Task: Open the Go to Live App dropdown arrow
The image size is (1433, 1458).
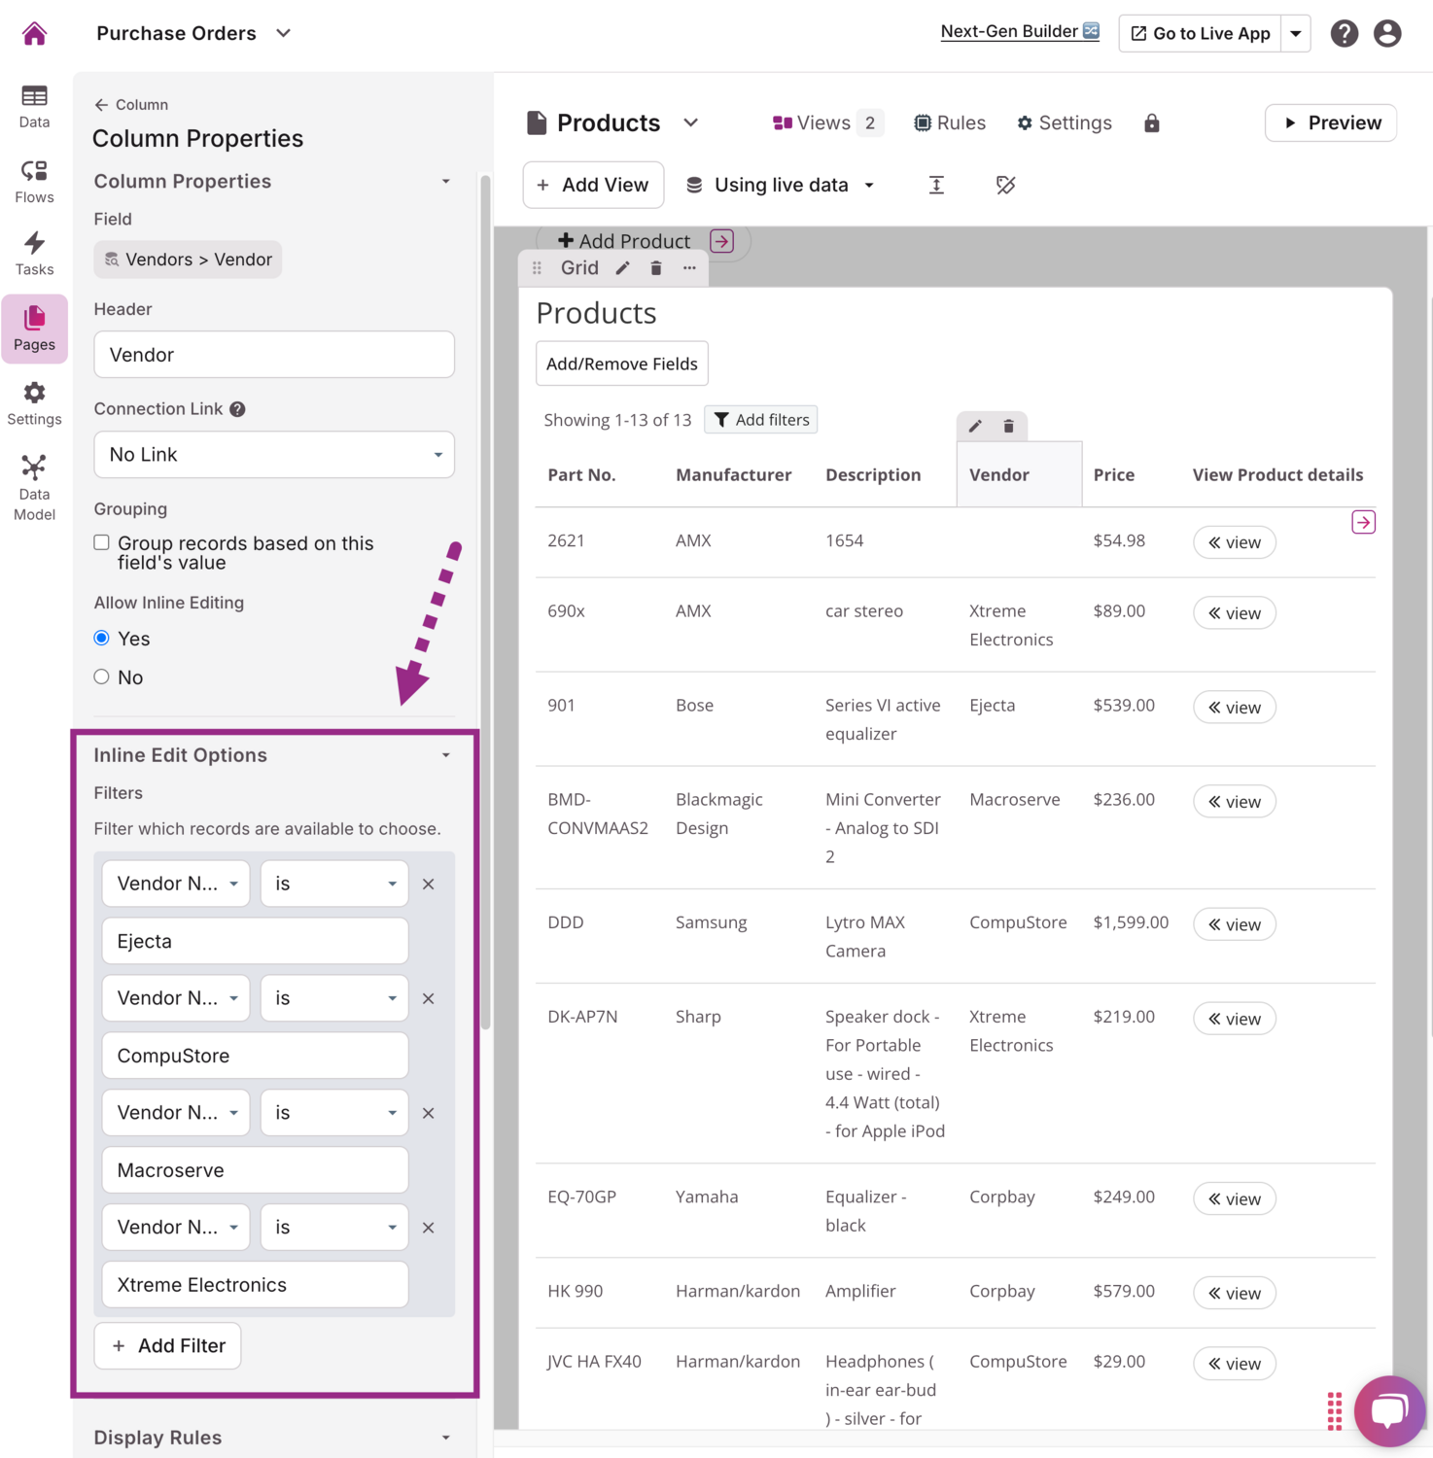Action: pos(1296,34)
